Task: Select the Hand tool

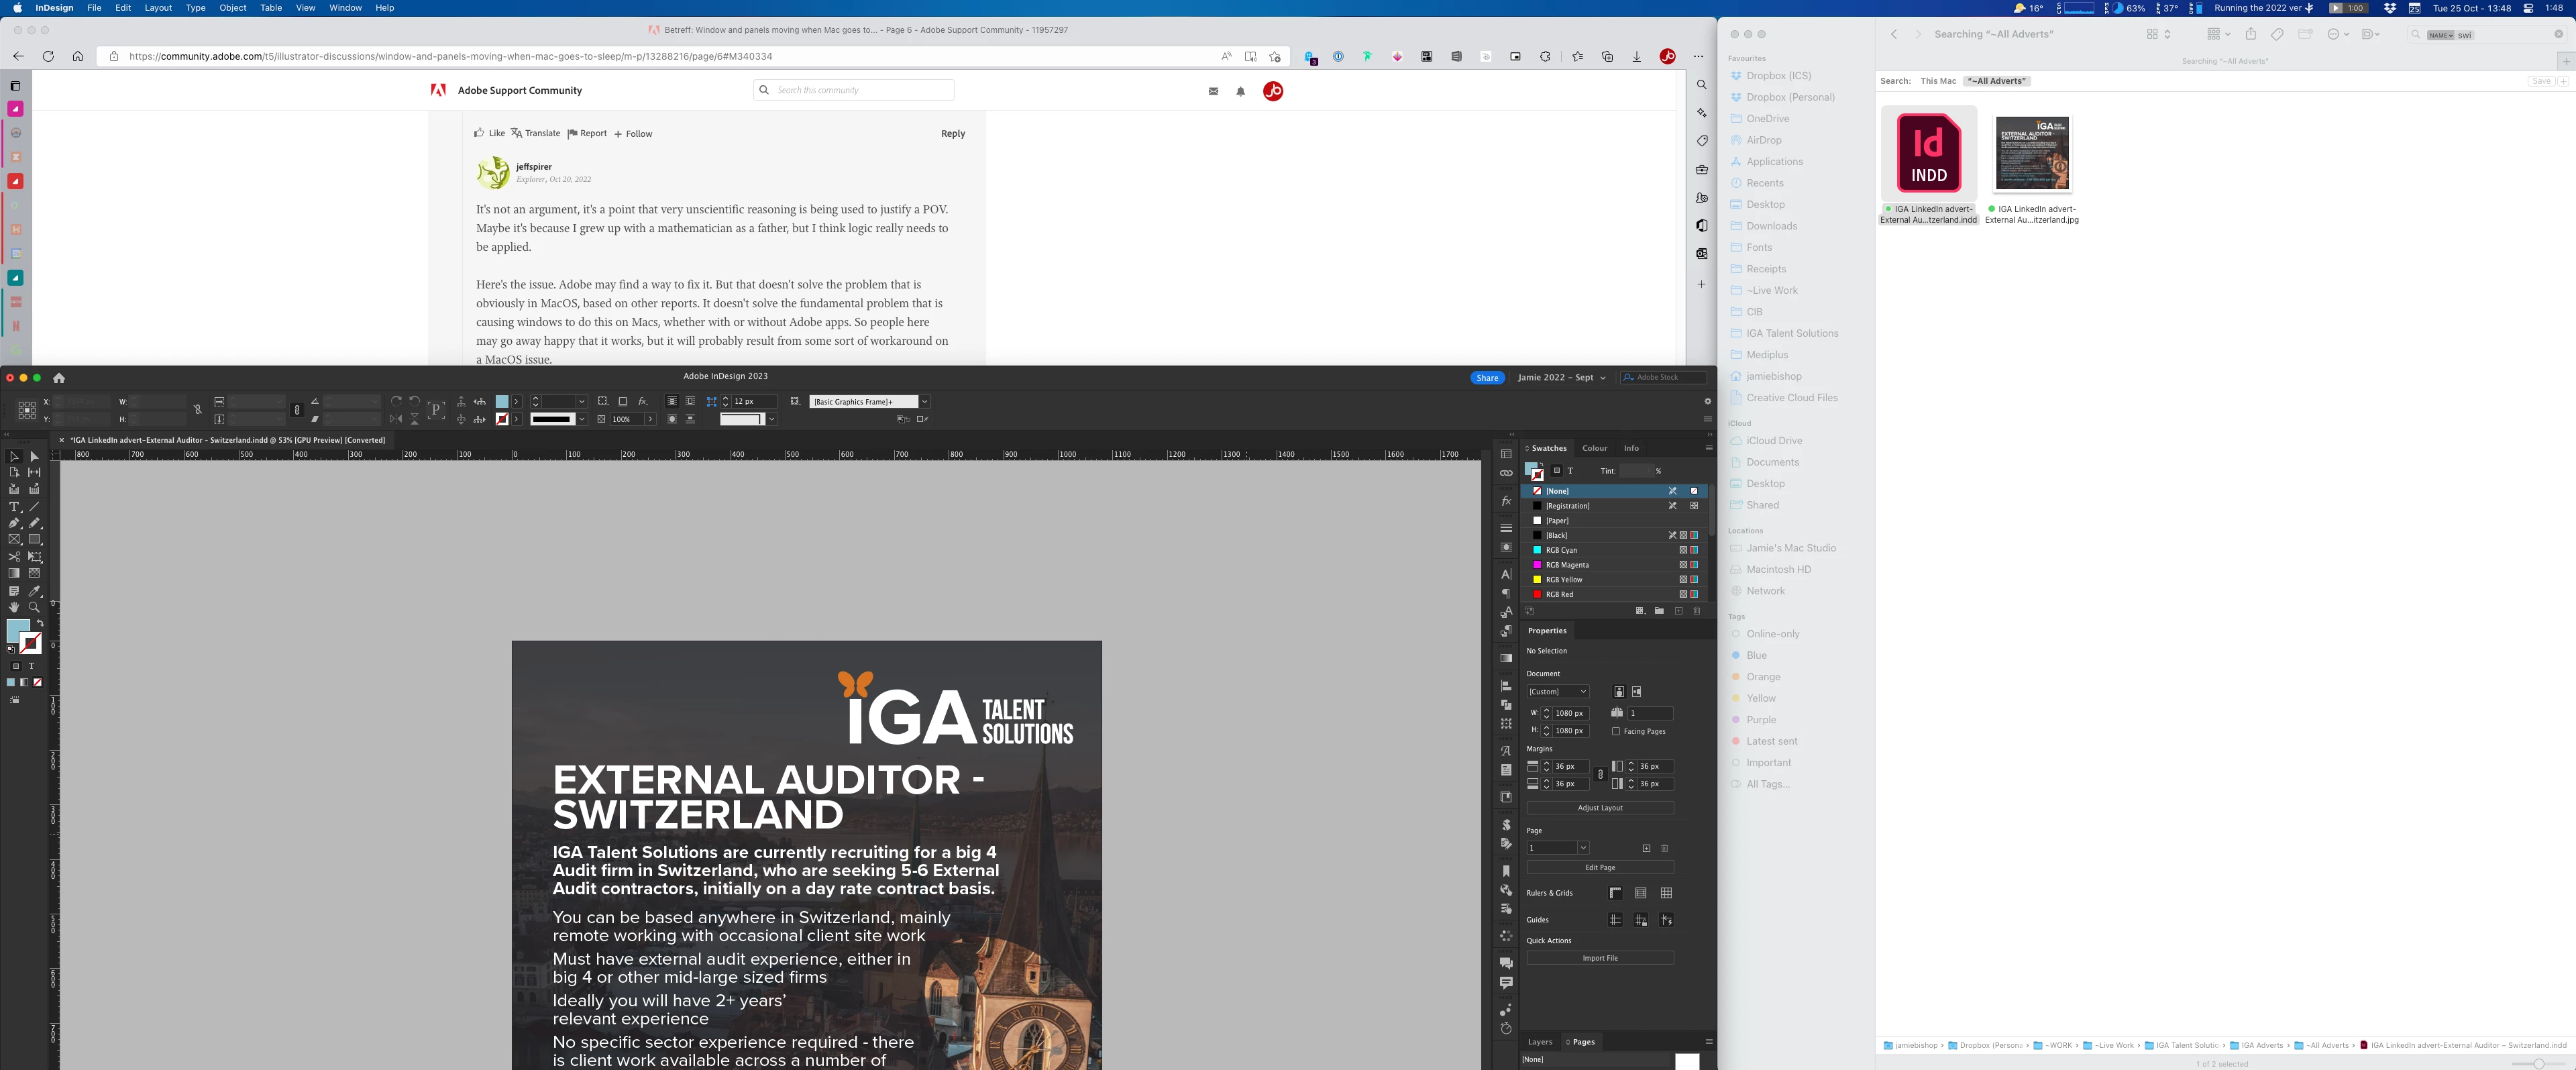Action: [x=14, y=607]
